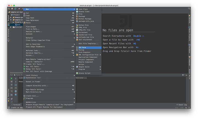Select the src folder in project tree
Screen dimensions: 198x119
(18, 25)
